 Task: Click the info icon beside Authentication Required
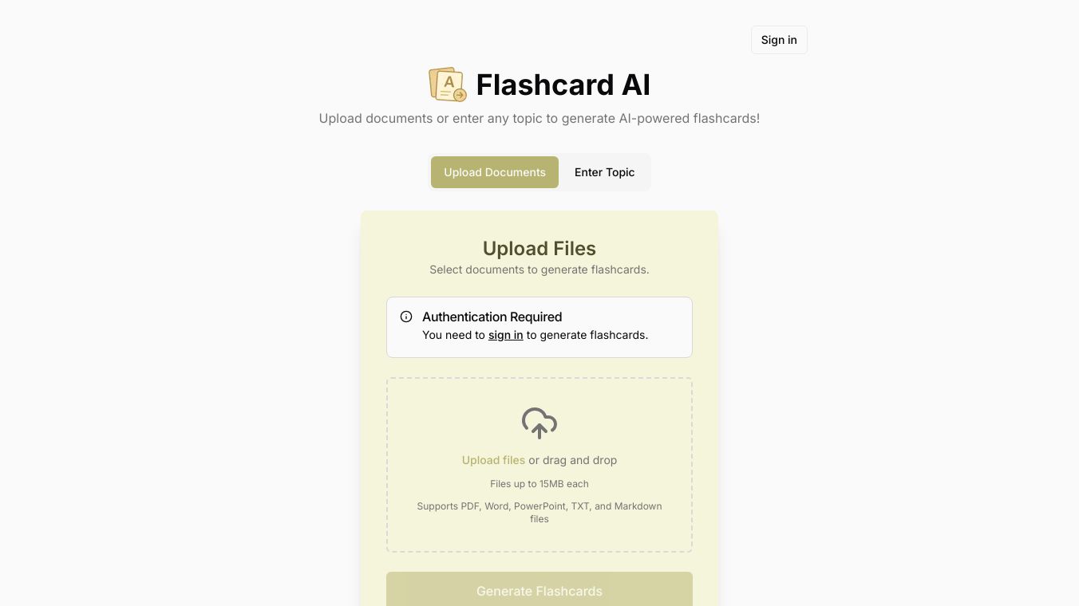pyautogui.click(x=406, y=317)
